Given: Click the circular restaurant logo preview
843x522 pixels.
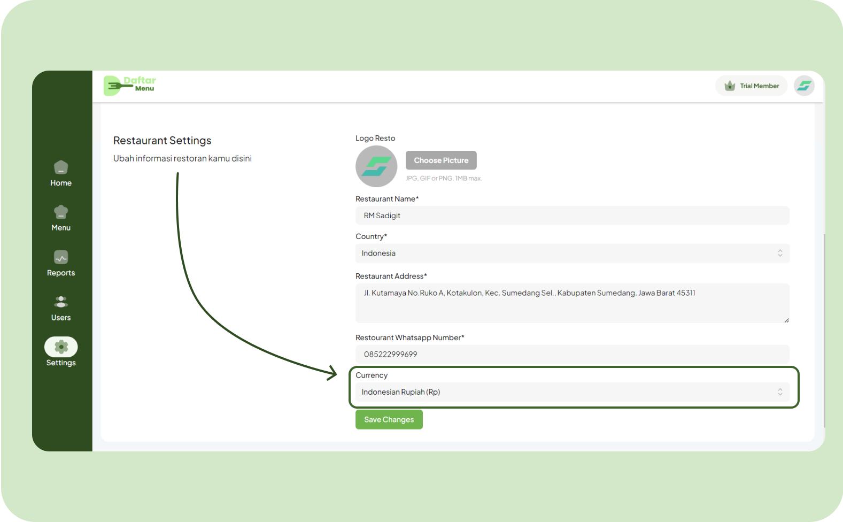Looking at the screenshot, I should point(376,166).
